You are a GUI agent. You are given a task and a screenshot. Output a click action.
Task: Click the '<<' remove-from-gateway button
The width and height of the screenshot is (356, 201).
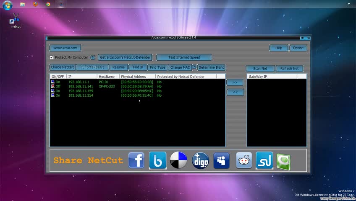click(x=235, y=92)
